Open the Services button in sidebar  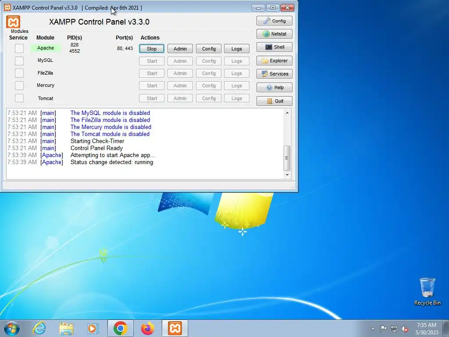pyautogui.click(x=274, y=74)
